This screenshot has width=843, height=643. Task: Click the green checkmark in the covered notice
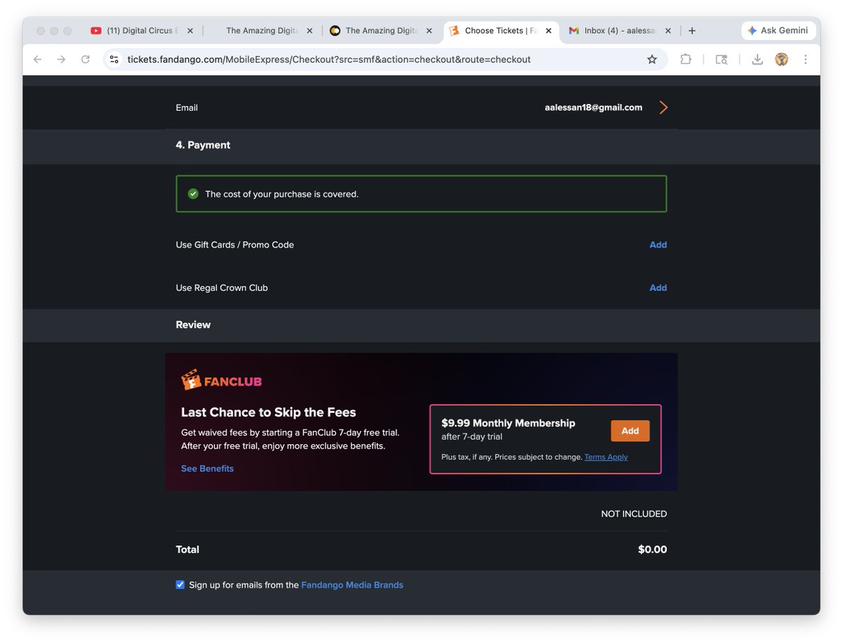point(193,194)
